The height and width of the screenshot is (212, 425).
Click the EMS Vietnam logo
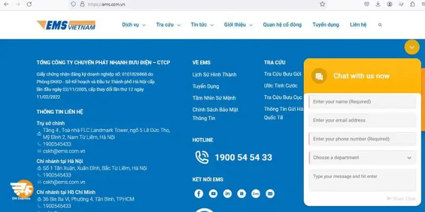click(66, 25)
